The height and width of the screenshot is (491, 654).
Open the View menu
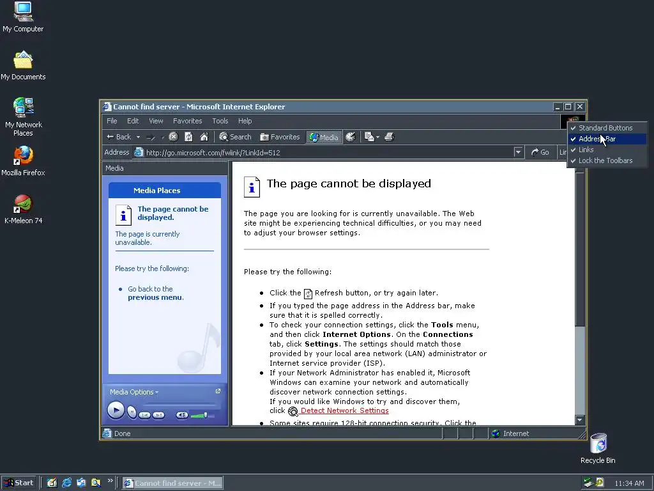click(x=156, y=121)
